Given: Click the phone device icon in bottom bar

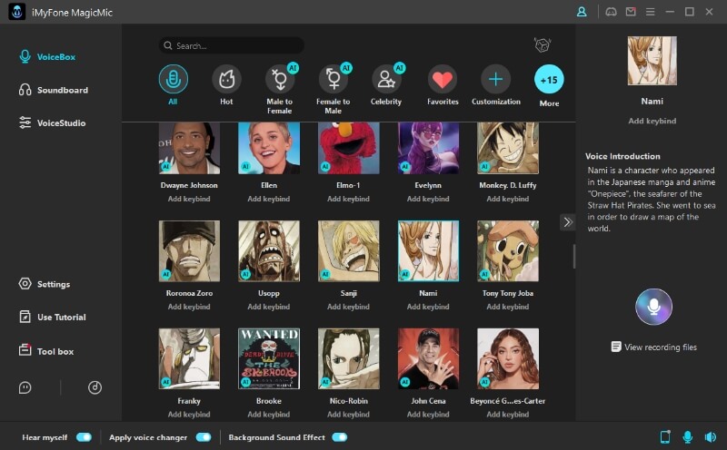Looking at the screenshot, I should click(665, 437).
